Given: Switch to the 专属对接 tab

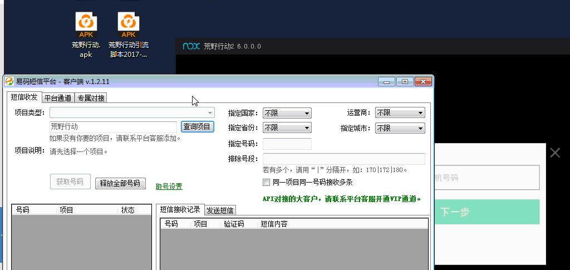Looking at the screenshot, I should point(91,98).
